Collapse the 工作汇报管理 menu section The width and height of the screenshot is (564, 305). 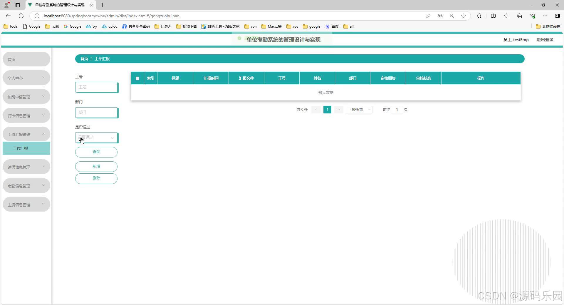[x=26, y=134]
